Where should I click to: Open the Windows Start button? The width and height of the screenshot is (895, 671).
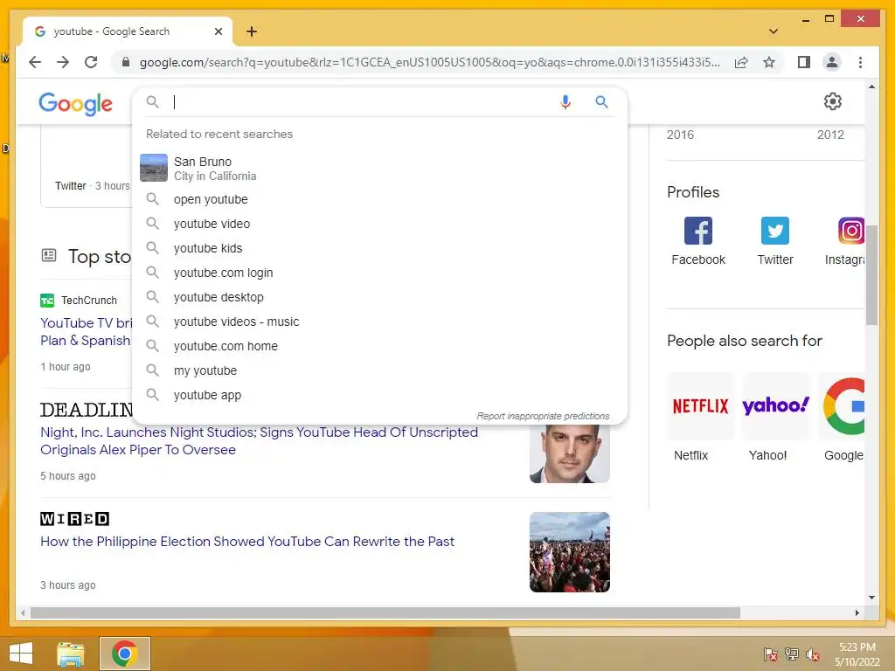(21, 654)
